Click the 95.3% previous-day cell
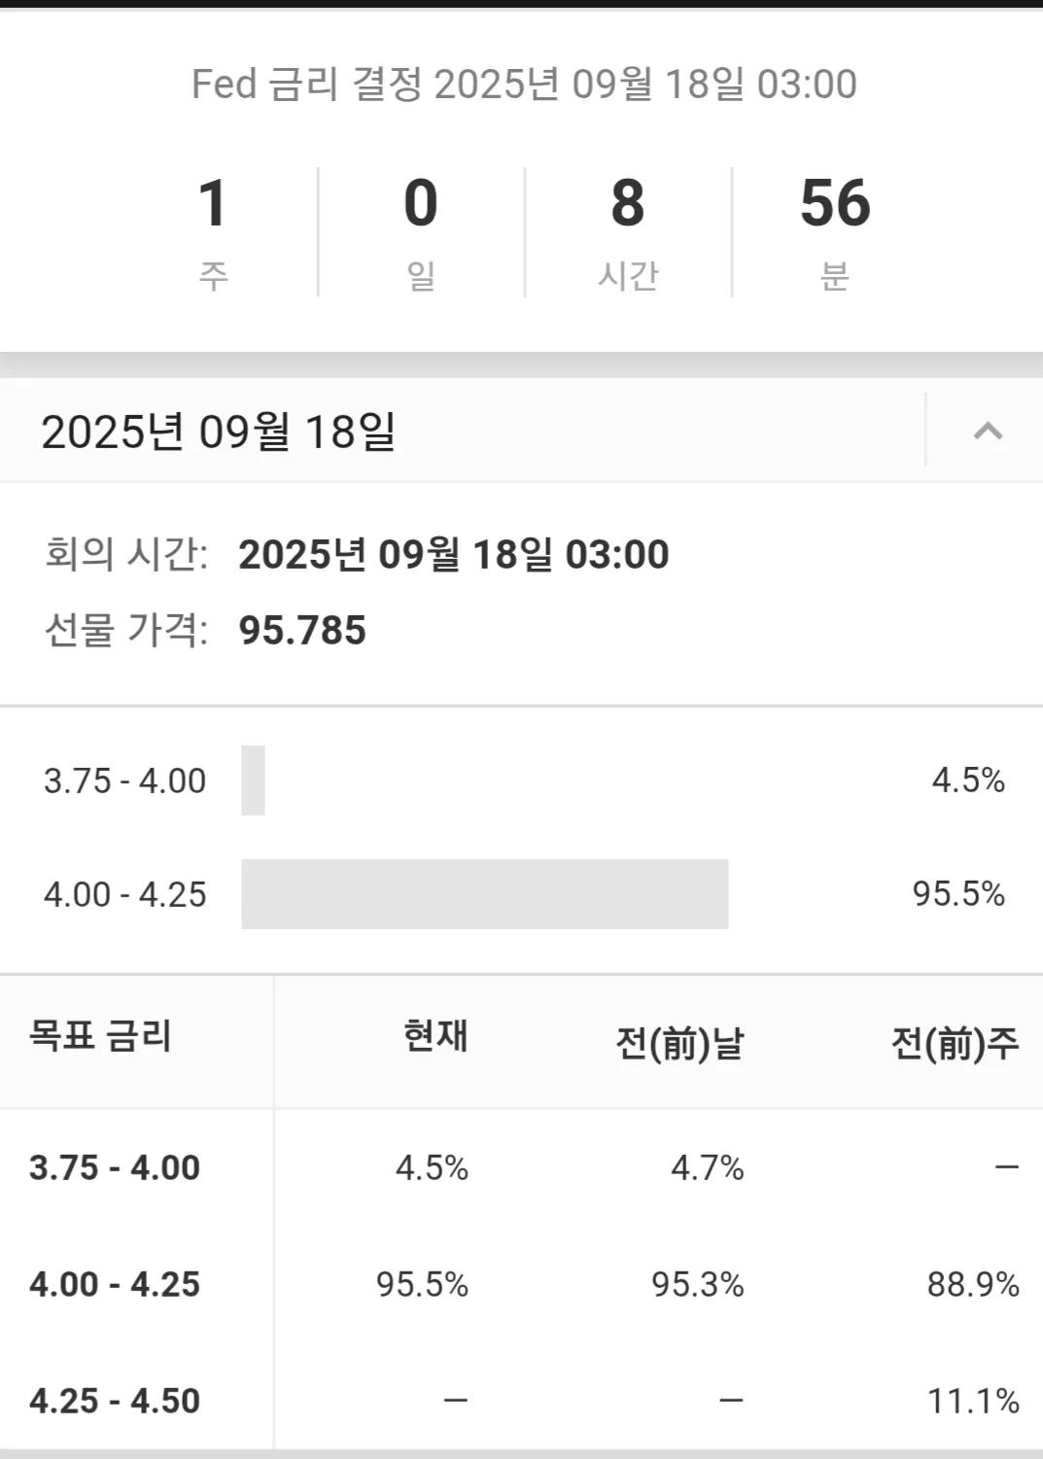Viewport: 1043px width, 1459px height. pyautogui.click(x=697, y=1284)
